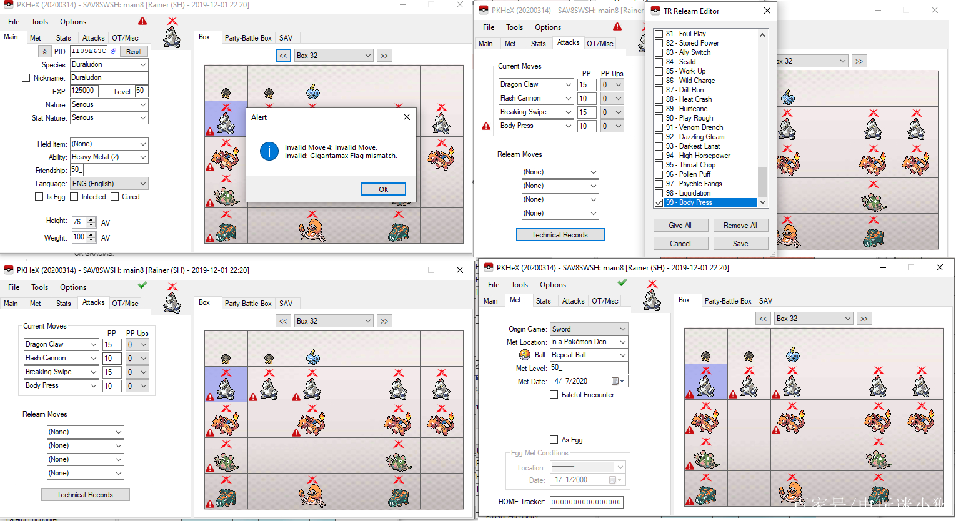The height and width of the screenshot is (521, 956).
Task: Select highlighted Duraludon slot in legal Attacks window
Action: click(226, 384)
